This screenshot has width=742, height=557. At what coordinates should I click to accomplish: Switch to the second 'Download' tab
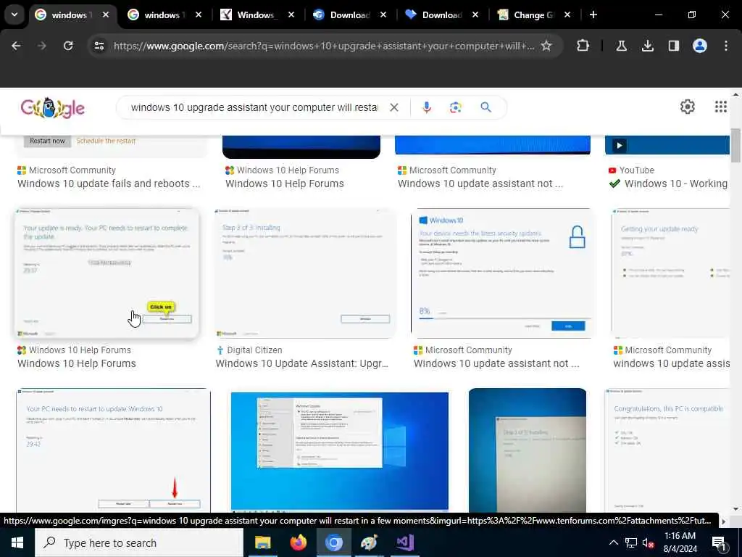click(441, 15)
